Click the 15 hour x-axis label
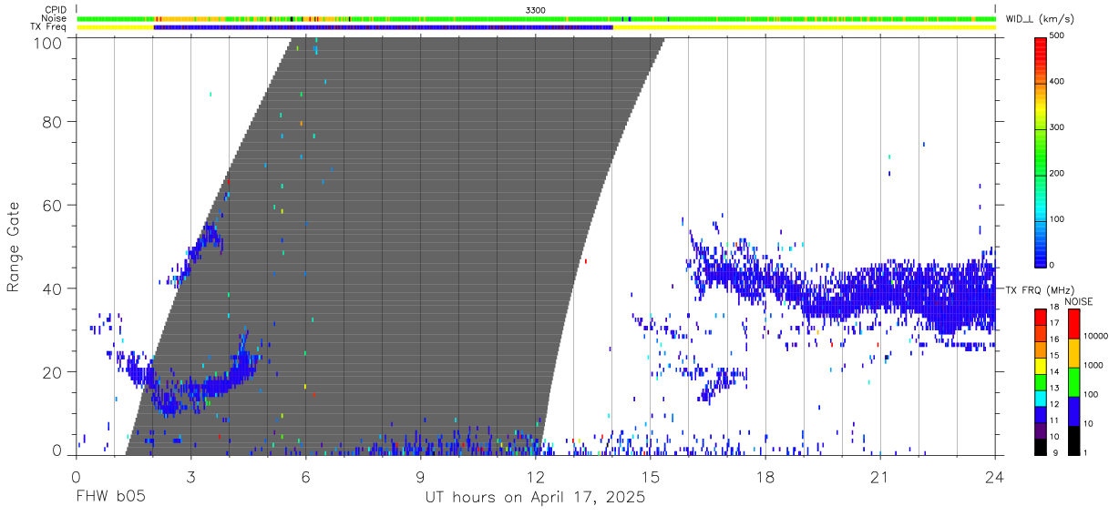This screenshot has height=516, width=1119. point(650,476)
